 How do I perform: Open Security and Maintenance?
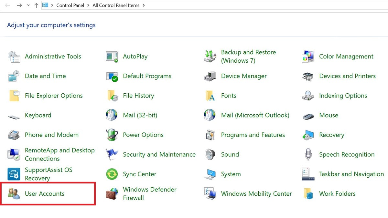tap(159, 154)
